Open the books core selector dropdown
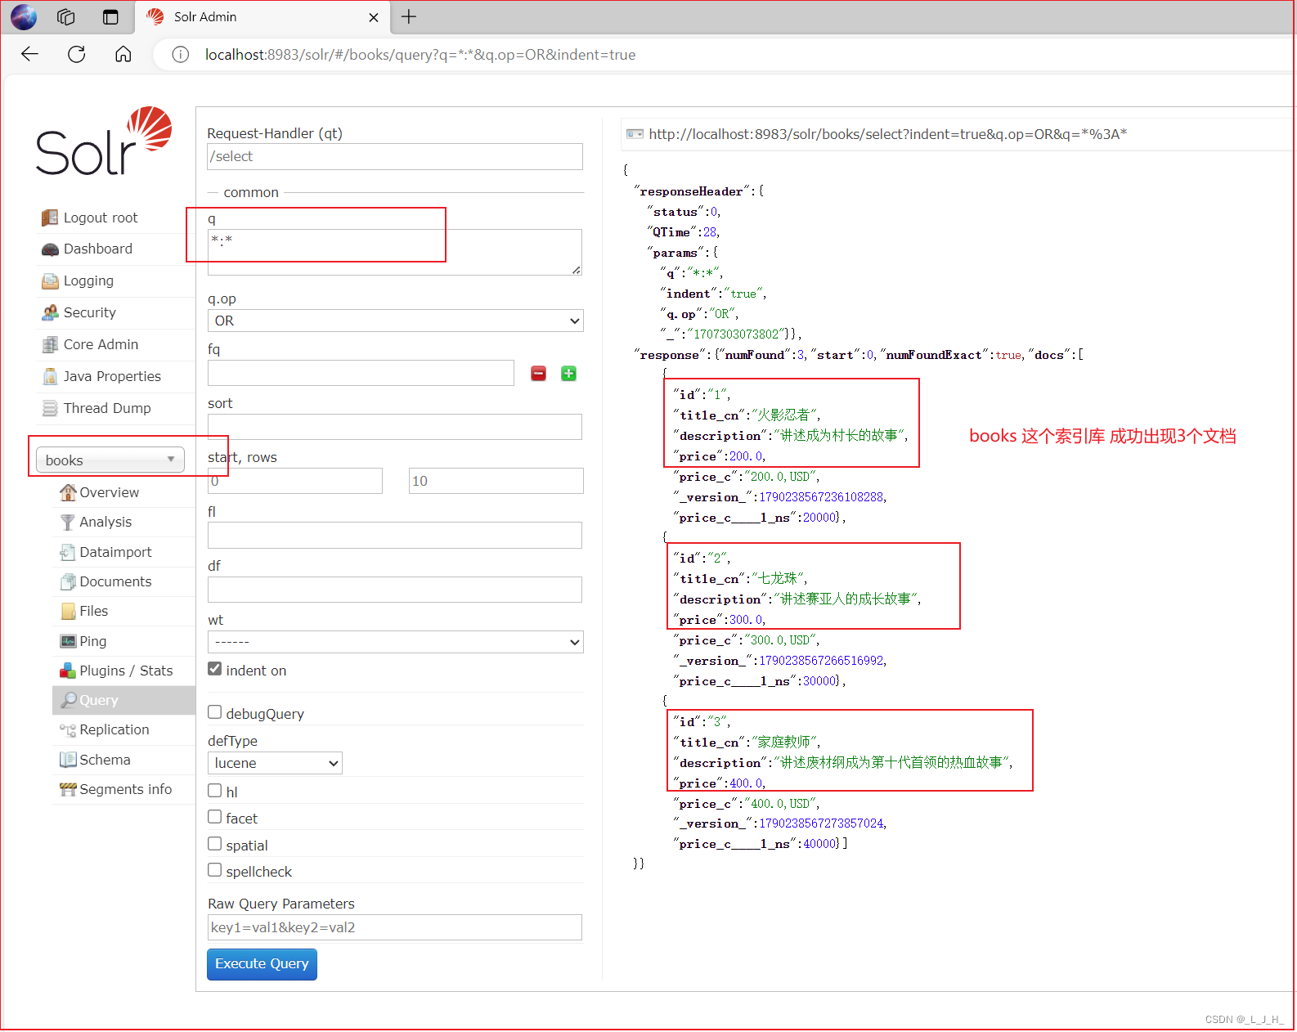 tap(110, 460)
